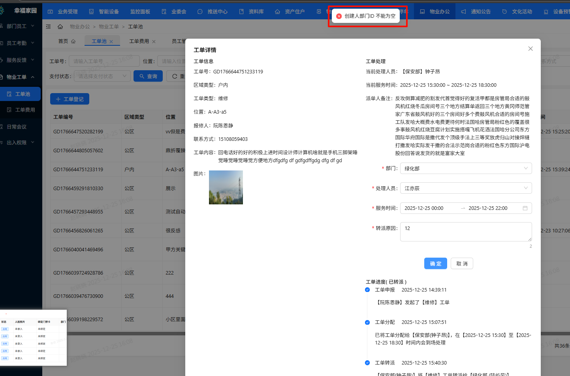
Task: Click the calendar icon in 服务时间 field
Action: [x=525, y=208]
